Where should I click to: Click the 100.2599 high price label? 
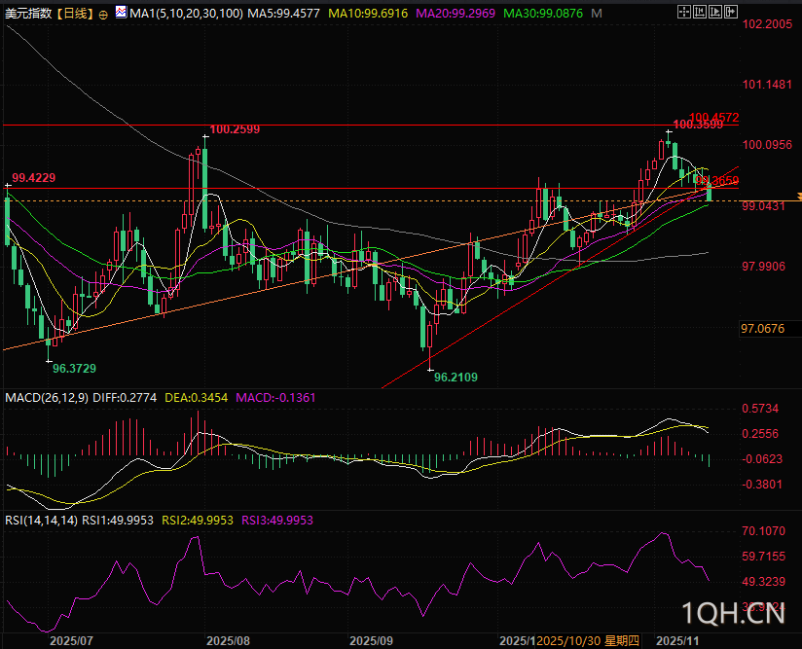[235, 129]
